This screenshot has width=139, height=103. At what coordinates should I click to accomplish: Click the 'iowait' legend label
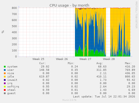point(12,80)
